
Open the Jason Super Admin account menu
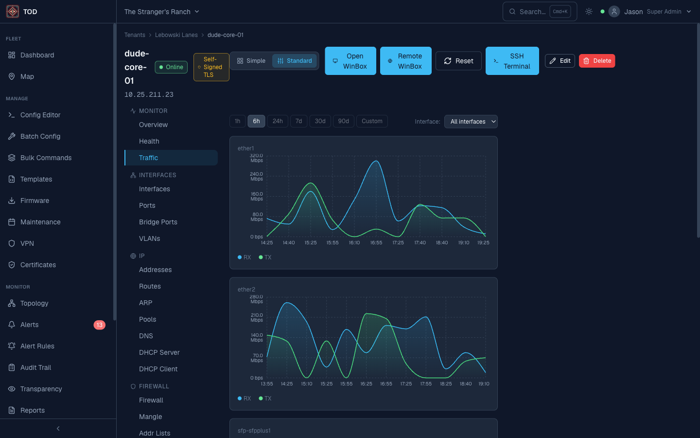pyautogui.click(x=651, y=11)
